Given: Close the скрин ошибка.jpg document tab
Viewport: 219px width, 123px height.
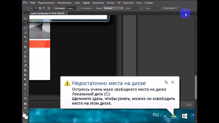Looking at the screenshot, I should [66, 13].
